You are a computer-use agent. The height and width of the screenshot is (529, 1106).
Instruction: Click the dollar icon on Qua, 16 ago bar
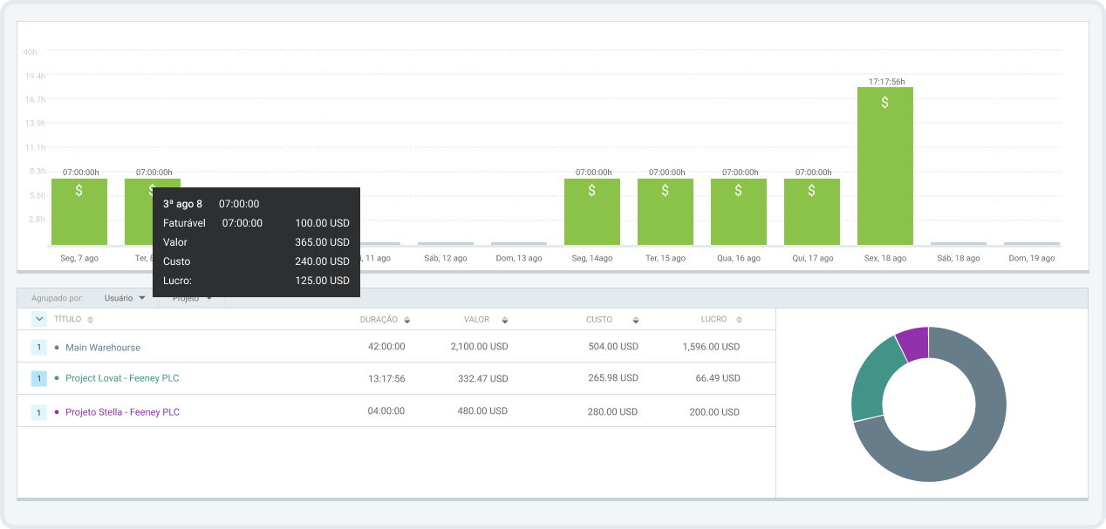pos(738,190)
